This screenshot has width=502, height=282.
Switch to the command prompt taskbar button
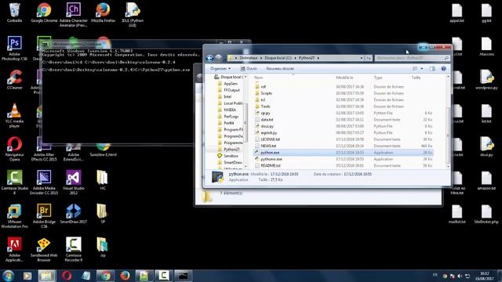click(183, 276)
